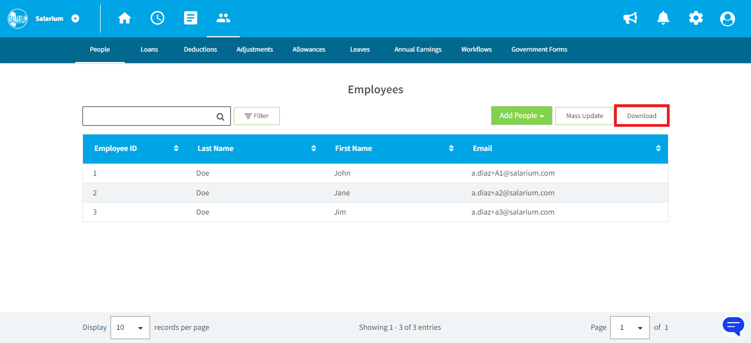Sort by the Email column
This screenshot has height=343, width=751.
coord(658,149)
